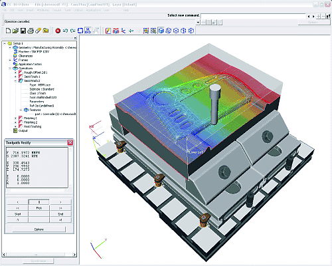Viewport: 332px width, 266px height.
Task: Undo the last action with the undo arrow
Action: coord(65,31)
